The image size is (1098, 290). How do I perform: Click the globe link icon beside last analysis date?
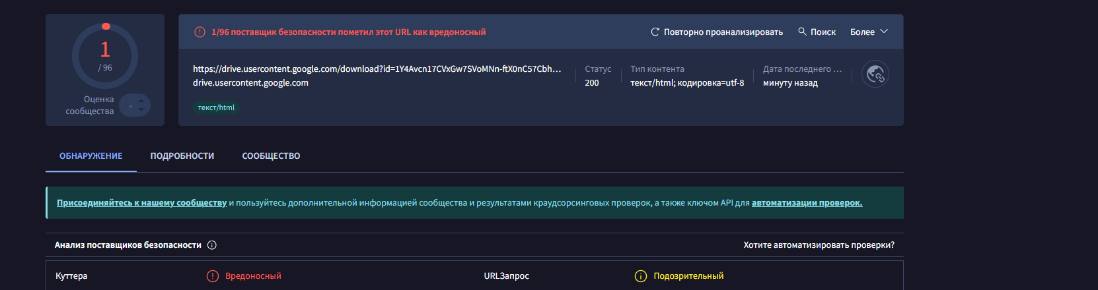tap(875, 74)
